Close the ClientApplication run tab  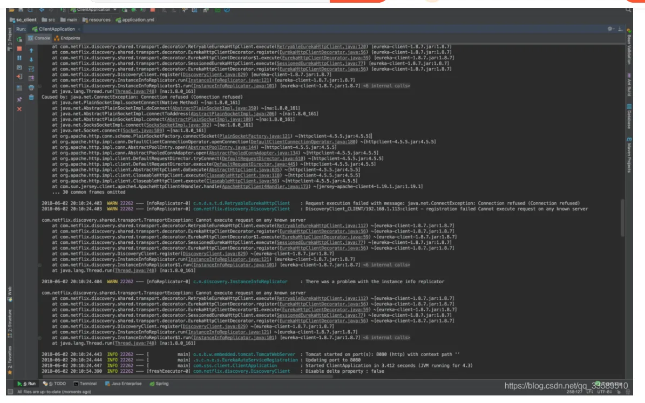pos(79,29)
